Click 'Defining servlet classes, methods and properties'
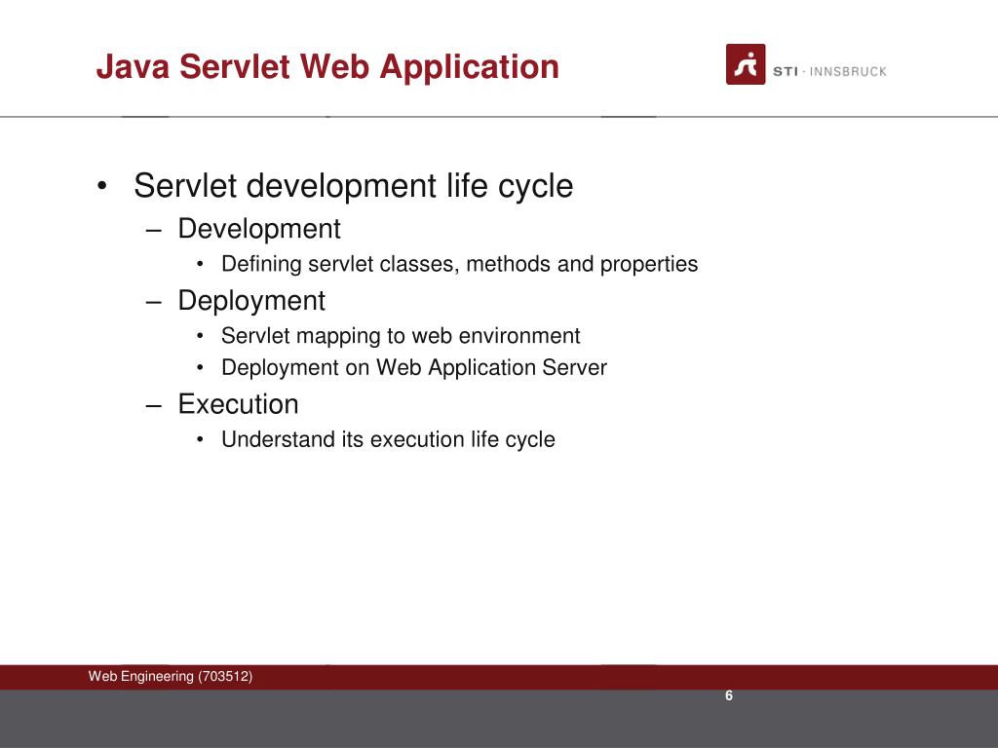The image size is (998, 748). tap(460, 264)
